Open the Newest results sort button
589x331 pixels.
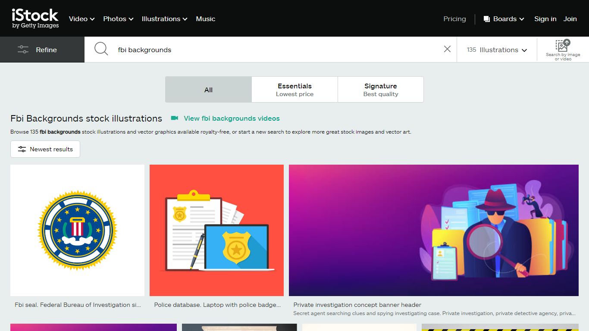point(45,149)
